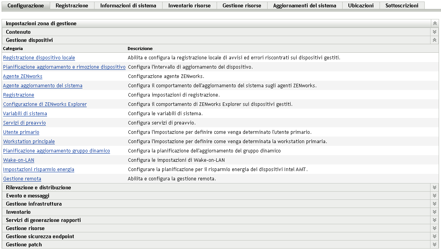Configure the Wake-on-LAN settings

pos(18,160)
